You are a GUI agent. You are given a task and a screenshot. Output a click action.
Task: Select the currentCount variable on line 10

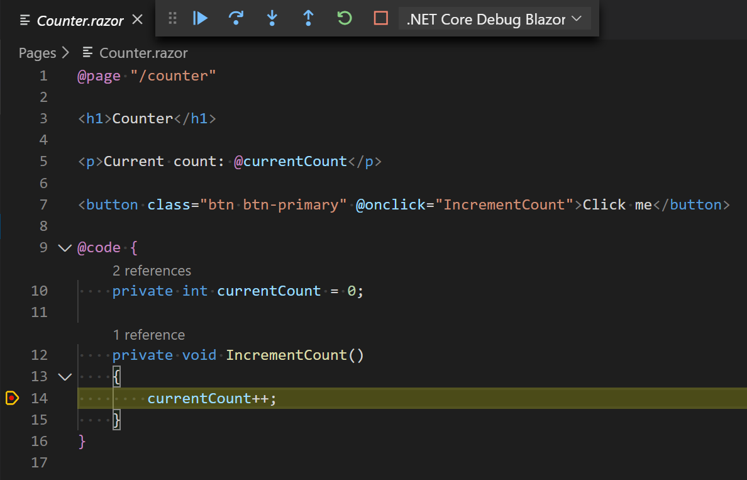click(x=269, y=291)
